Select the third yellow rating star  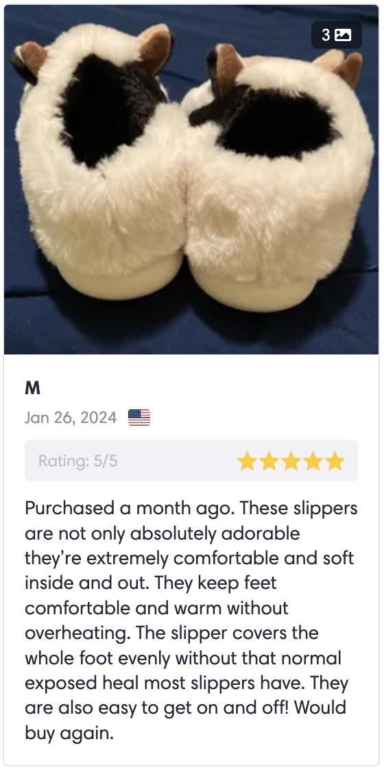click(291, 461)
